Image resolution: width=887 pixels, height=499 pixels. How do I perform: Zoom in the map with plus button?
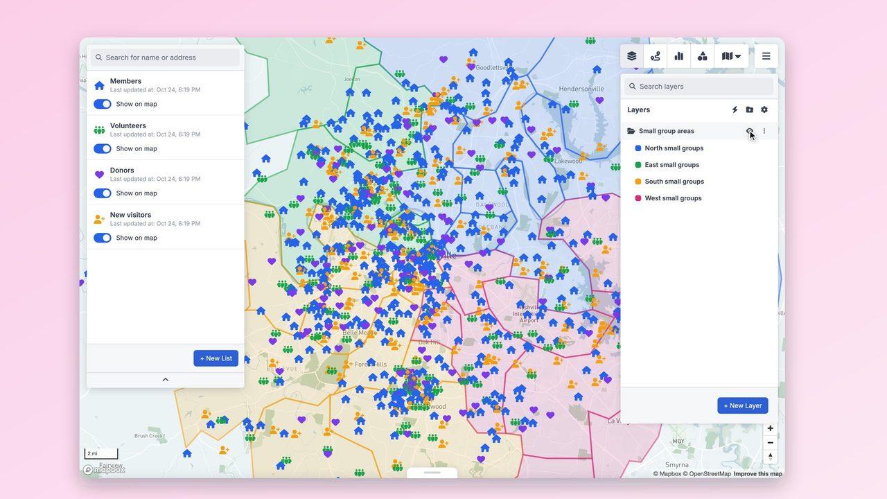click(x=770, y=428)
